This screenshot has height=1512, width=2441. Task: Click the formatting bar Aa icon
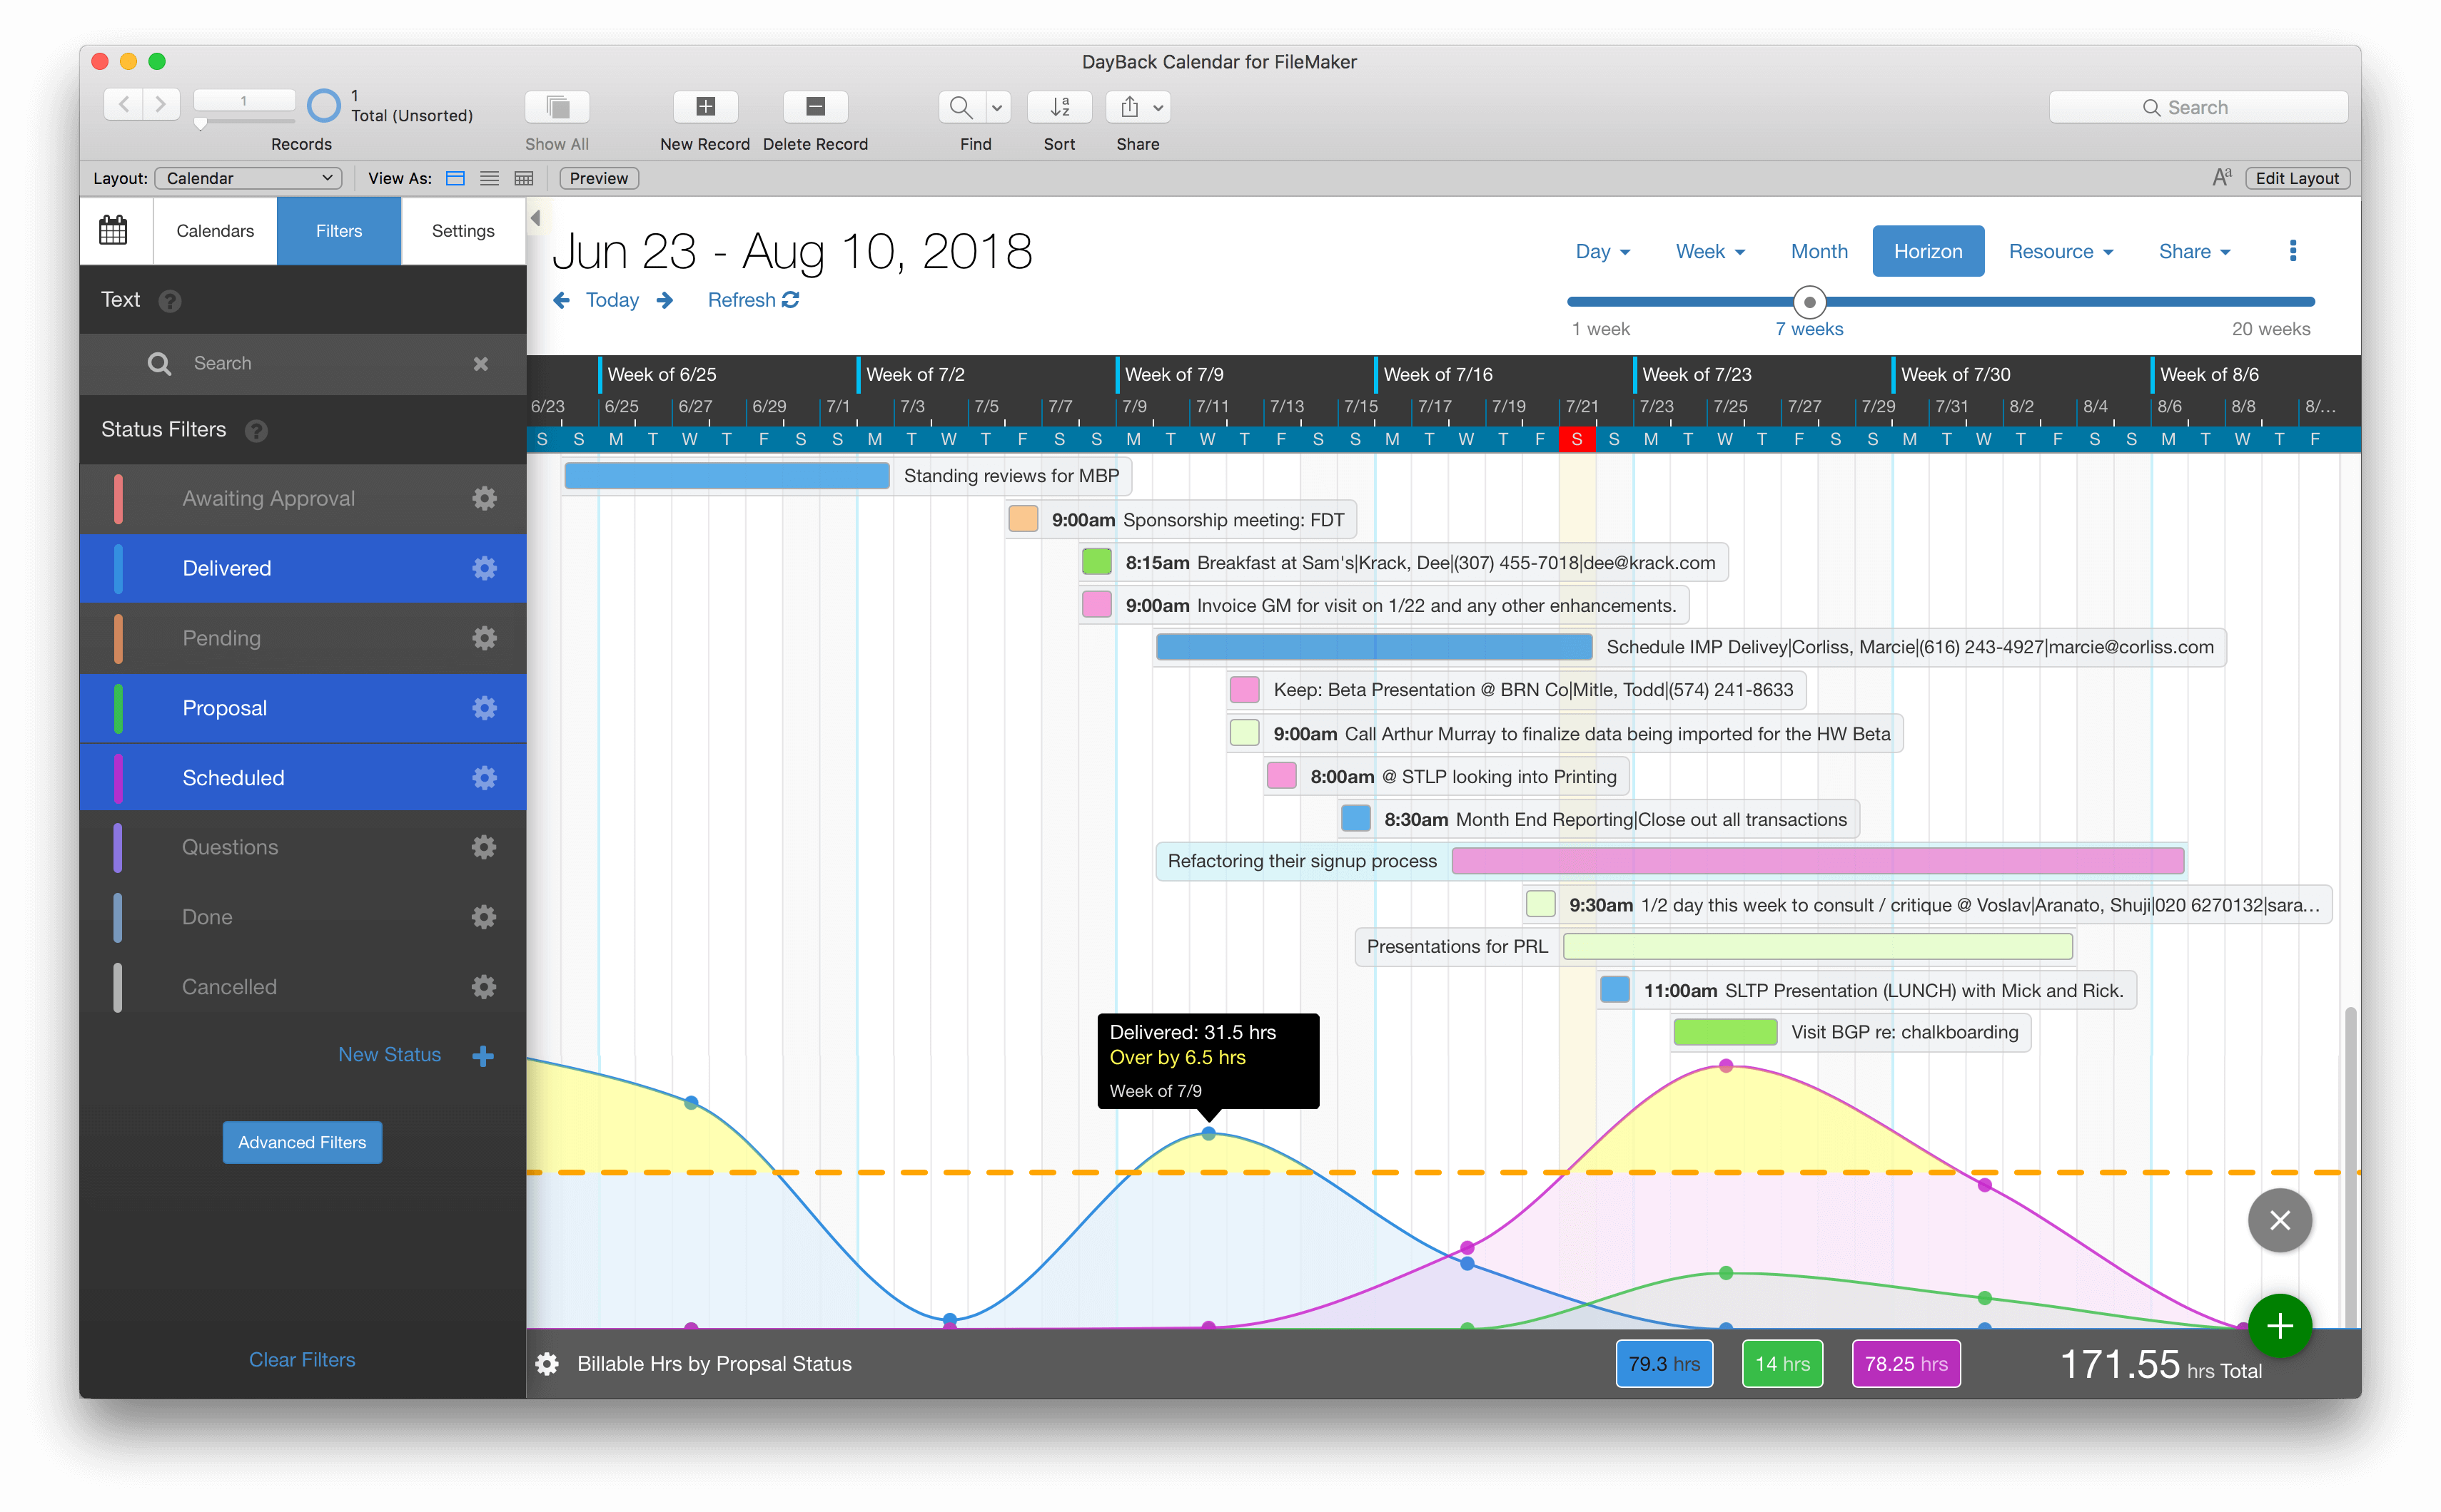[x=2222, y=178]
